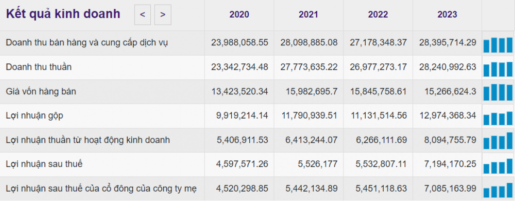Select the 2020 column header
Image resolution: width=515 pixels, height=201 pixels.
(x=239, y=15)
